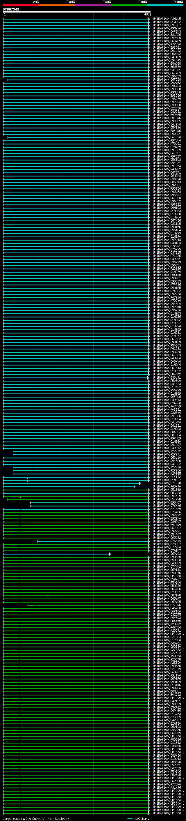This screenshot has width=186, height=821.
Task: Select the UniRef100_C6FCZ8 label
Action: pyautogui.click(x=167, y=80)
